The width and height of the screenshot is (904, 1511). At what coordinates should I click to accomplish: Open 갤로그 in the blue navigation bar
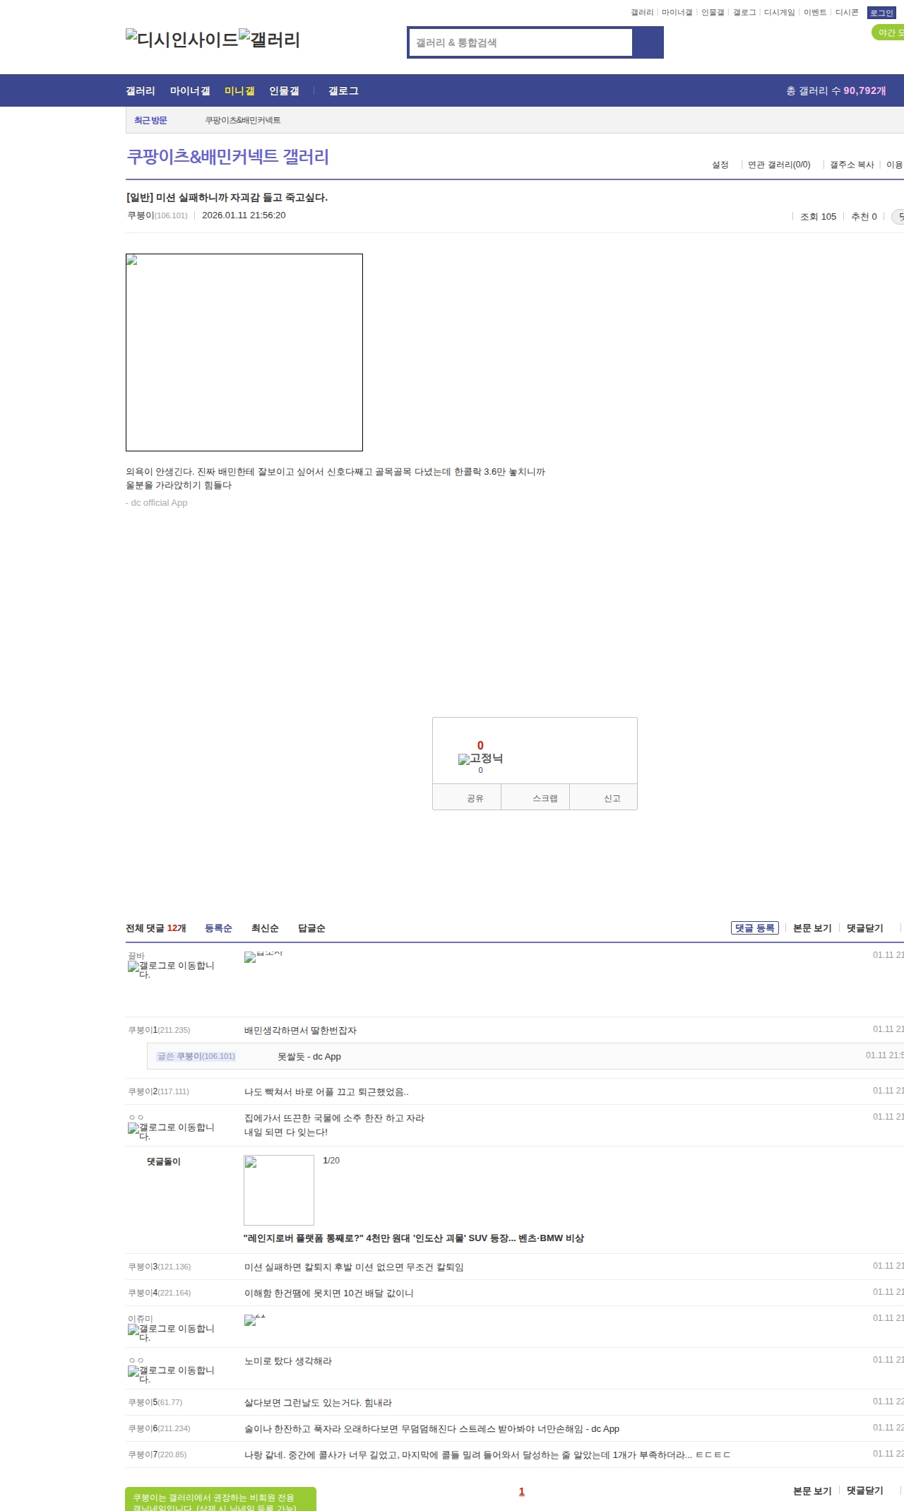tap(343, 91)
